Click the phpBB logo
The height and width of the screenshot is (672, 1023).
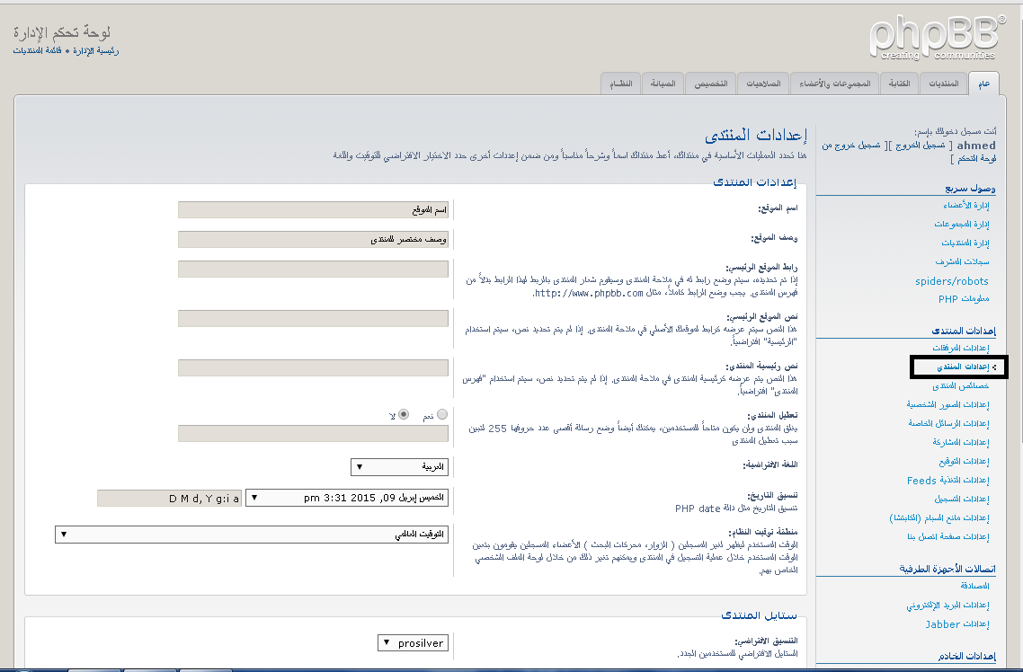click(x=937, y=38)
